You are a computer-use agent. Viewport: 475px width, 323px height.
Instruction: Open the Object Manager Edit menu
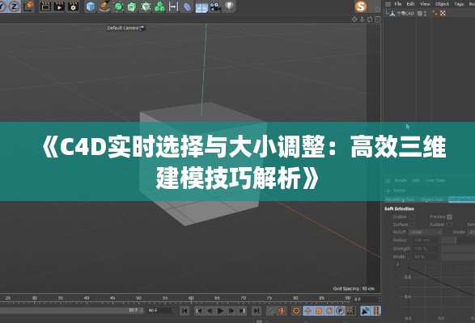pos(410,4)
